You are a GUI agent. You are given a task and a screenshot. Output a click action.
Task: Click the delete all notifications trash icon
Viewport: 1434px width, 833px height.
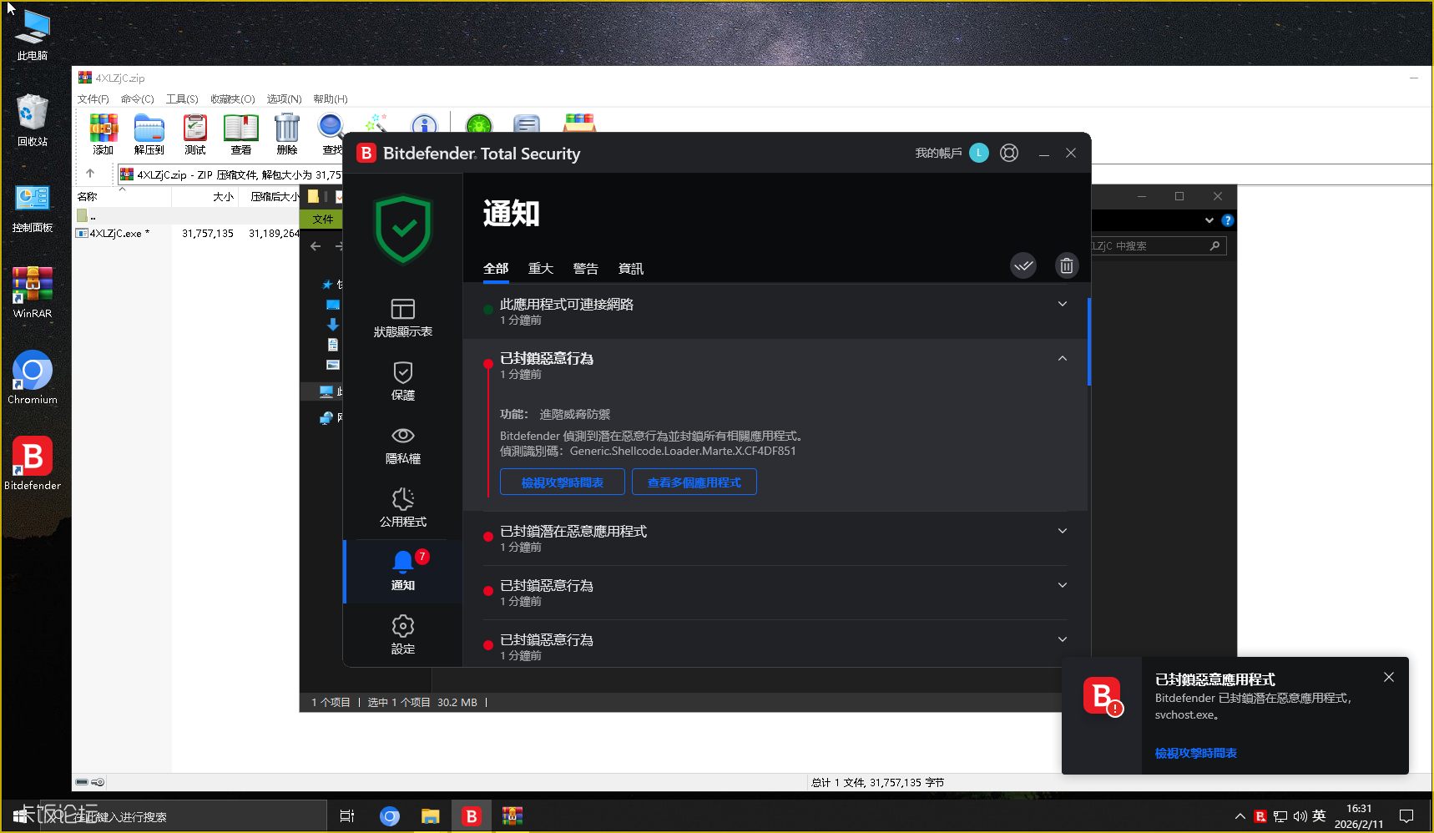tap(1066, 266)
